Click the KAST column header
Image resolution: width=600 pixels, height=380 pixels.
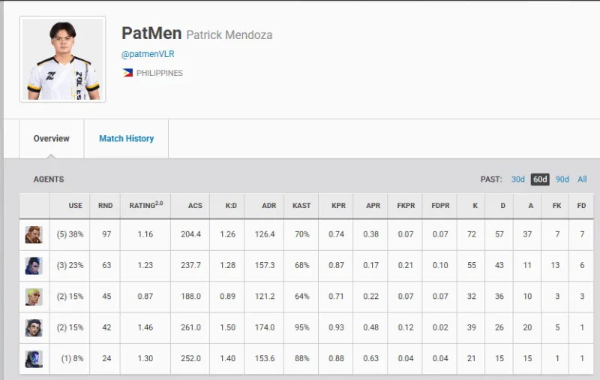pos(301,206)
